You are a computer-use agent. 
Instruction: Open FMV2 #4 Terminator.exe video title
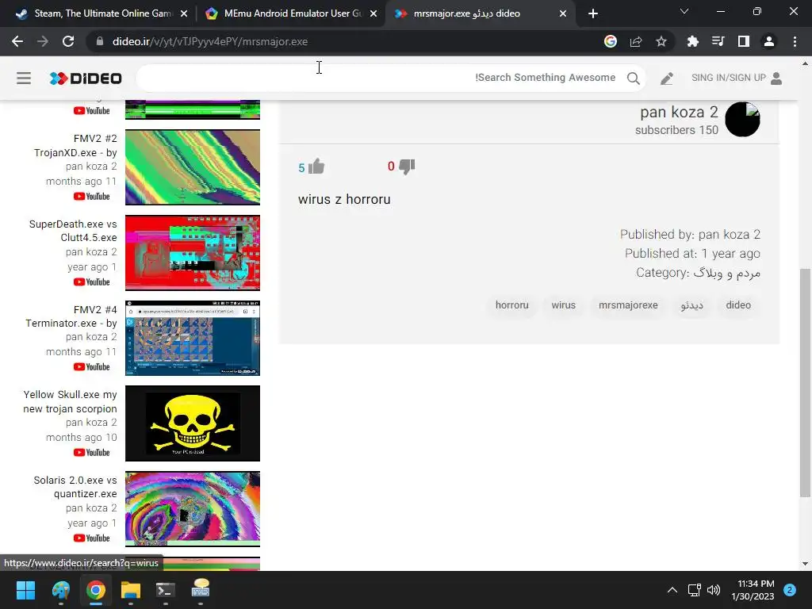(x=71, y=316)
